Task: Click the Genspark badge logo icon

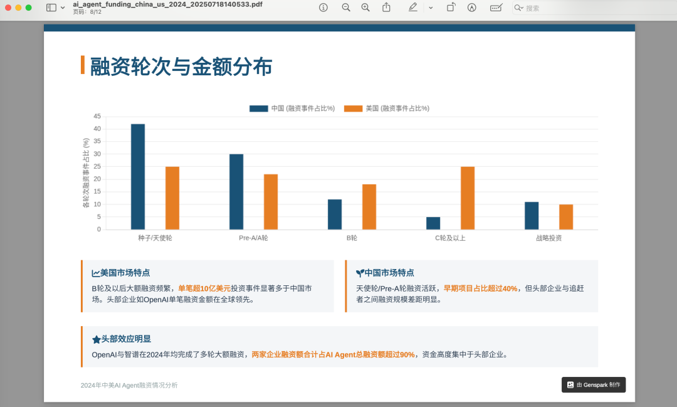Action: [570, 385]
